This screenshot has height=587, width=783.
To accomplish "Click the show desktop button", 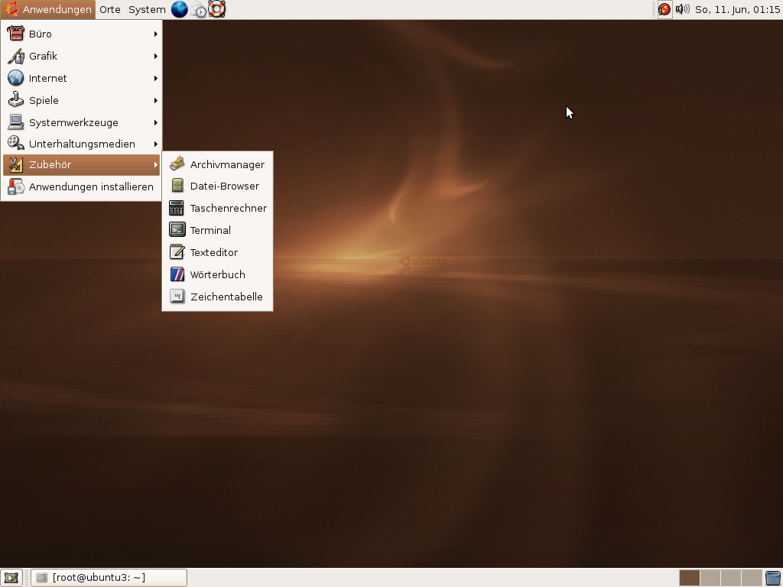I will click(x=11, y=578).
